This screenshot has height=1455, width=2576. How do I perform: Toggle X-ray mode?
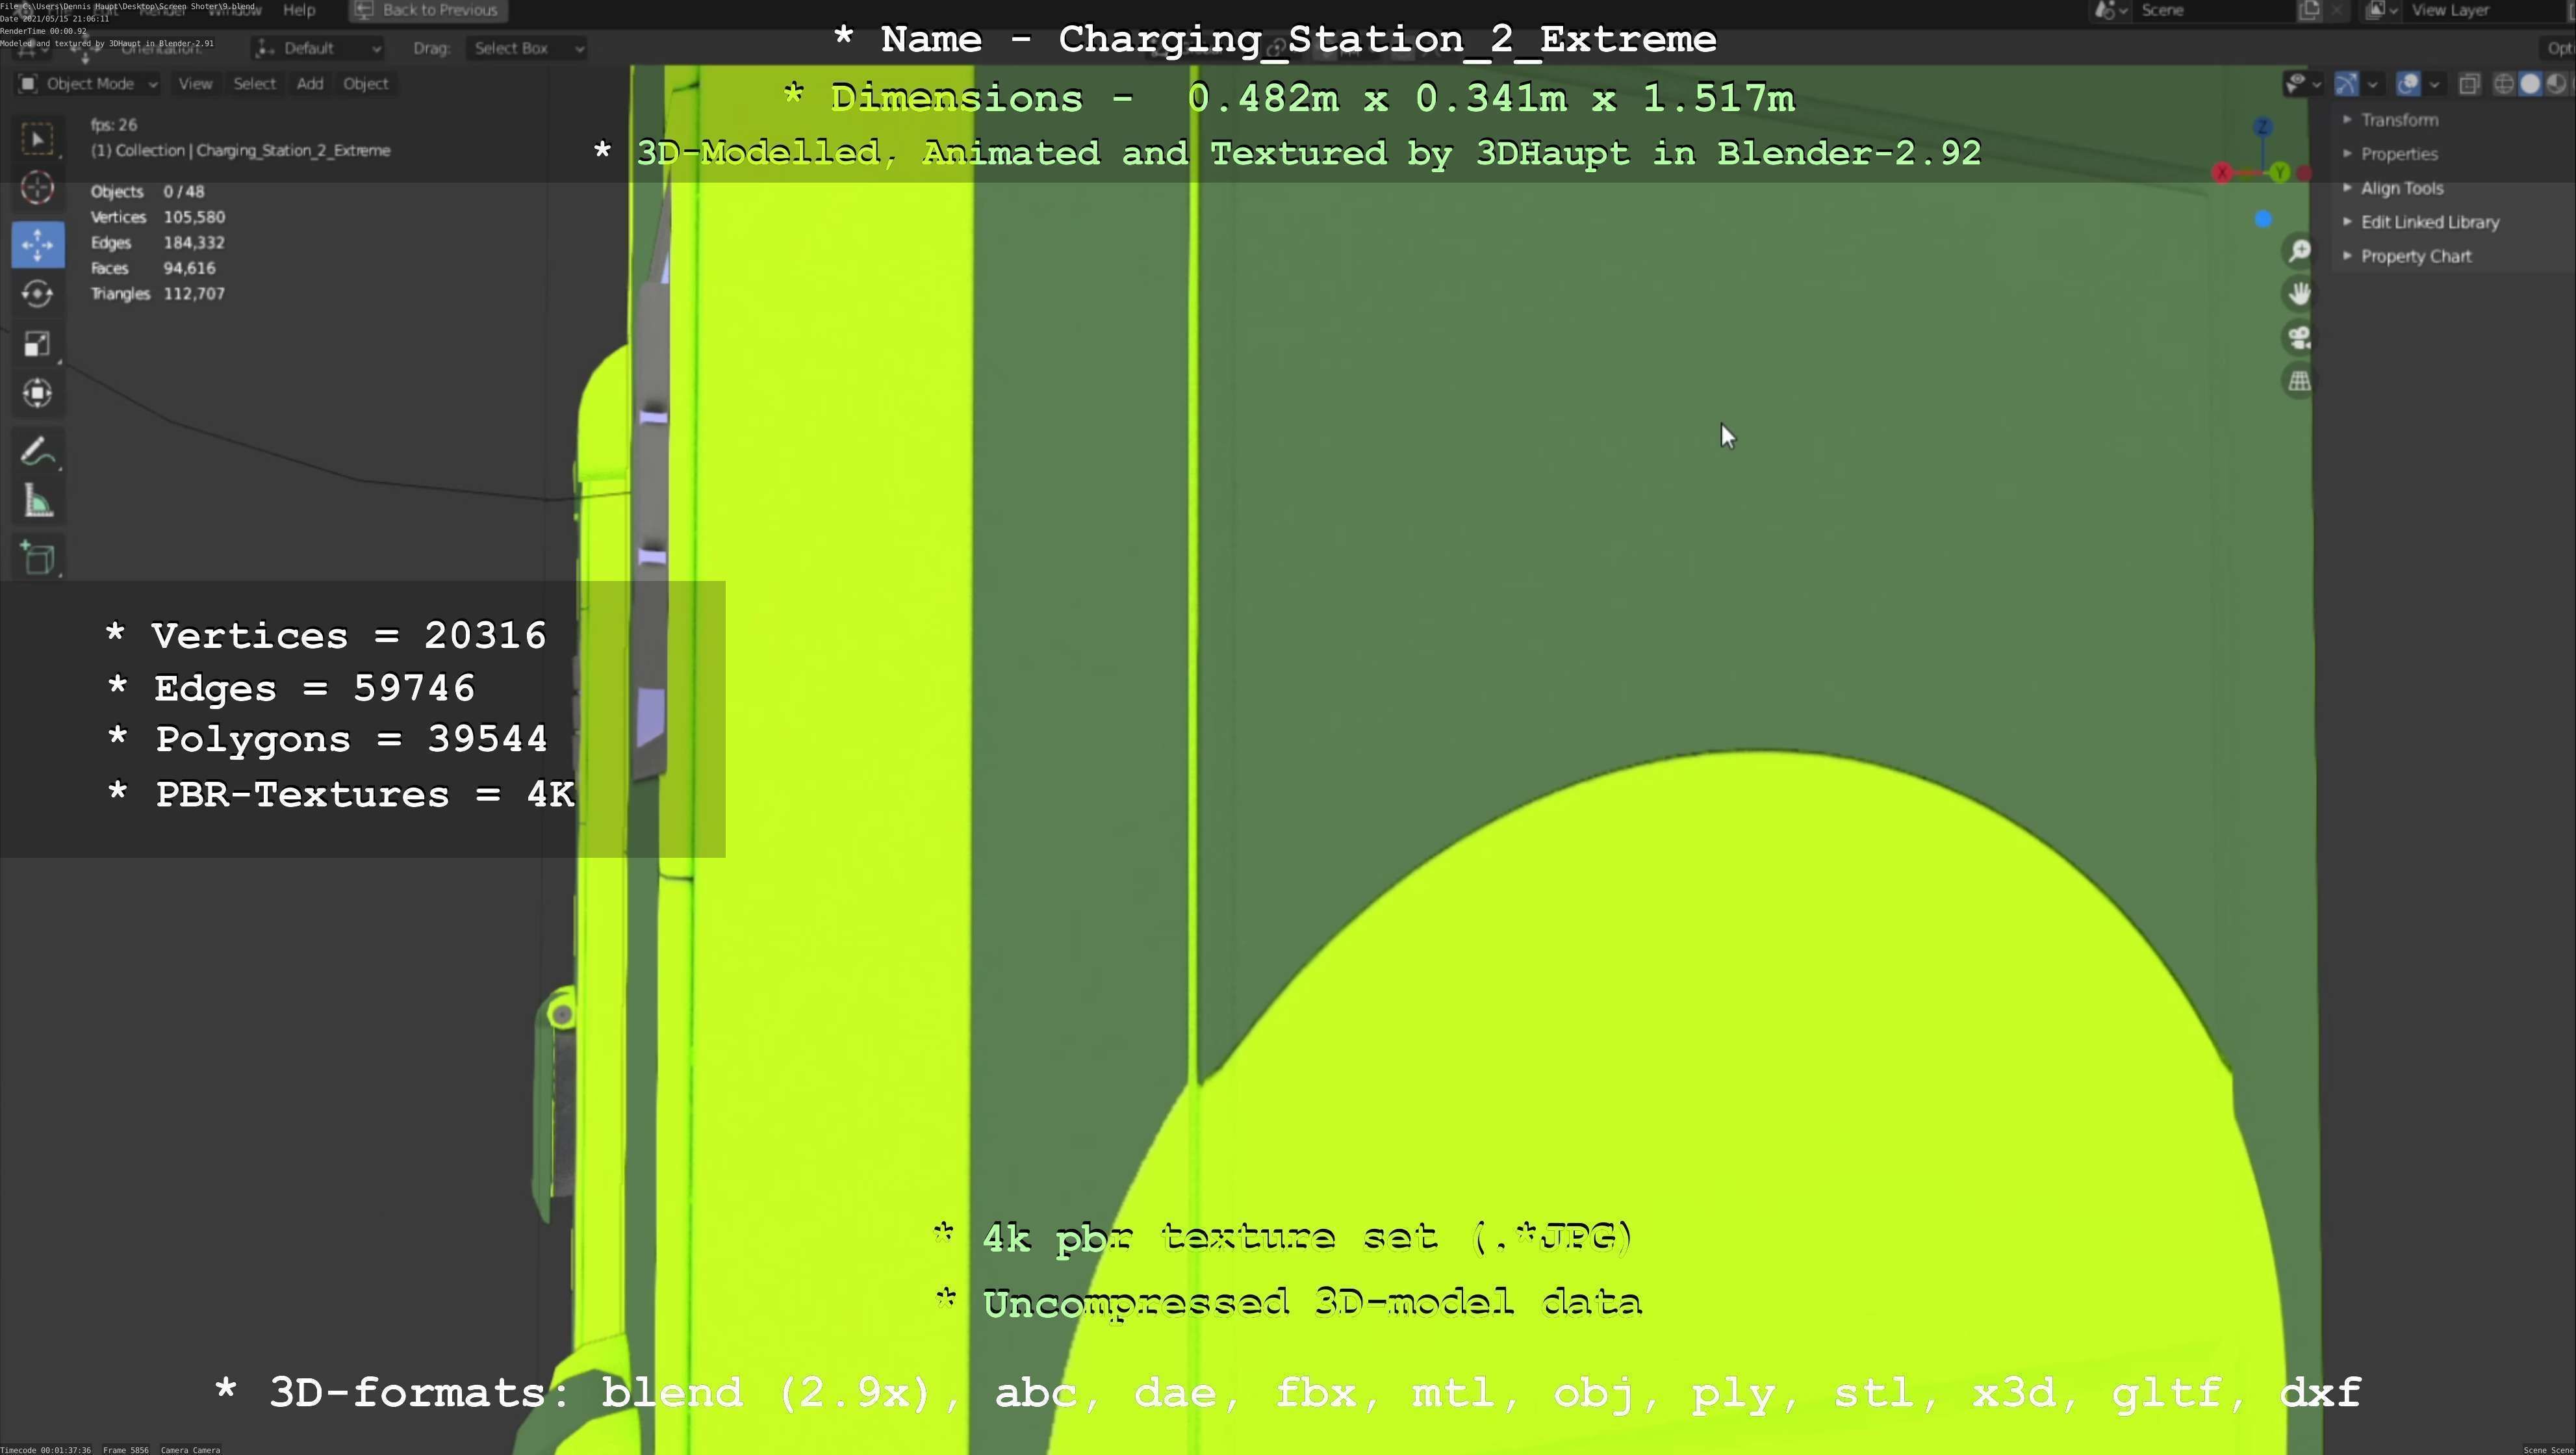coord(2469,84)
